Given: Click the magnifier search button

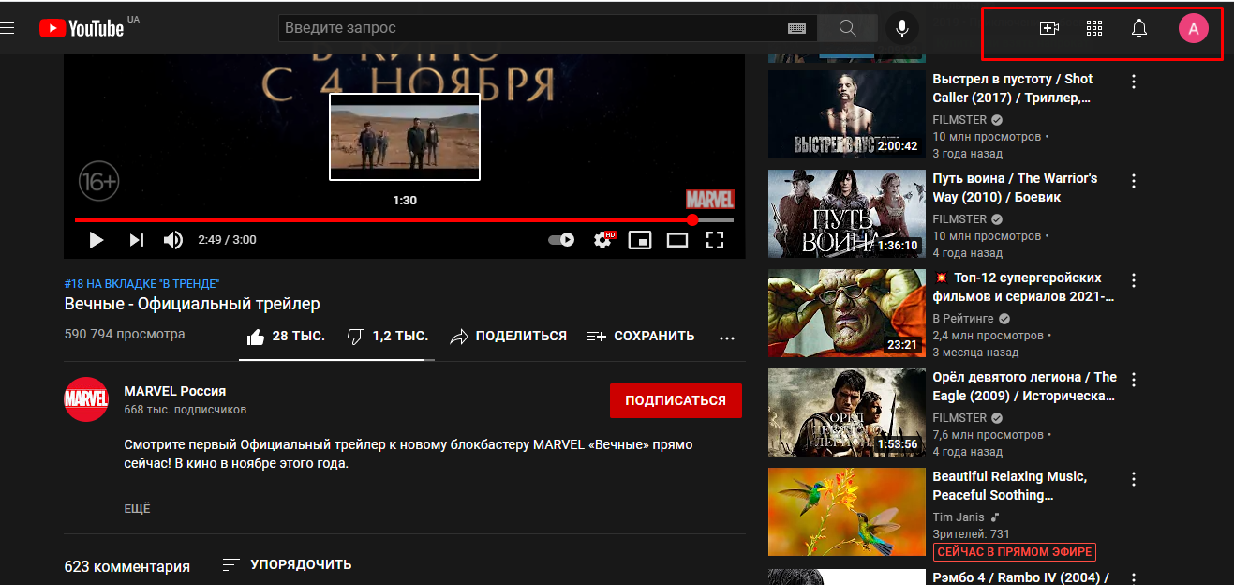Looking at the screenshot, I should click(847, 28).
